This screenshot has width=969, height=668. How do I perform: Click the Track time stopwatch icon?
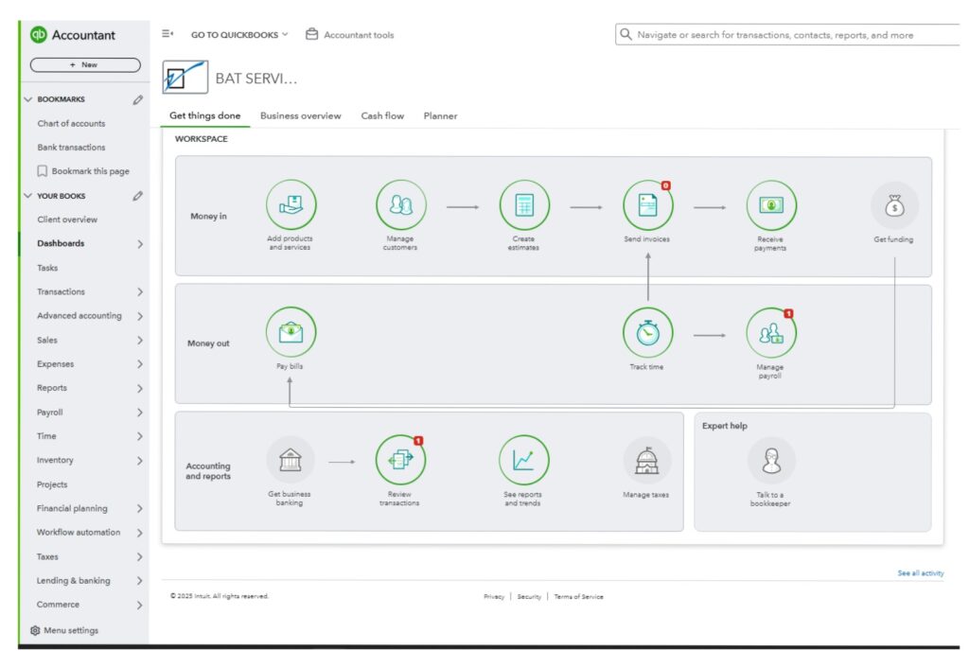point(647,332)
